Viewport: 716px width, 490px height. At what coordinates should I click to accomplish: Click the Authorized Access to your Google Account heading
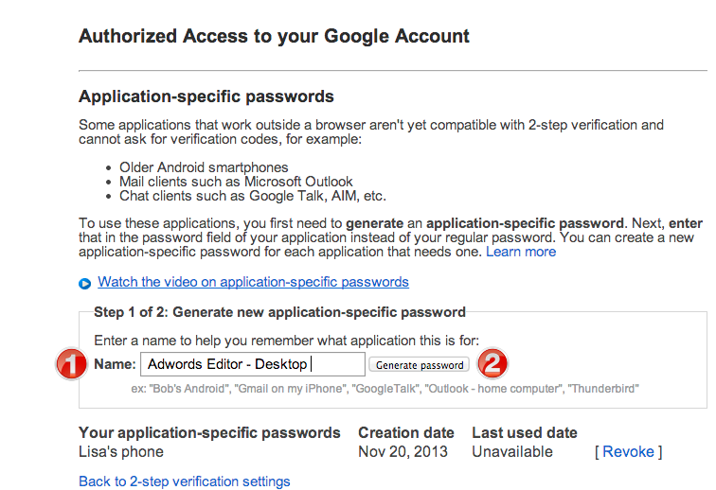pyautogui.click(x=274, y=36)
